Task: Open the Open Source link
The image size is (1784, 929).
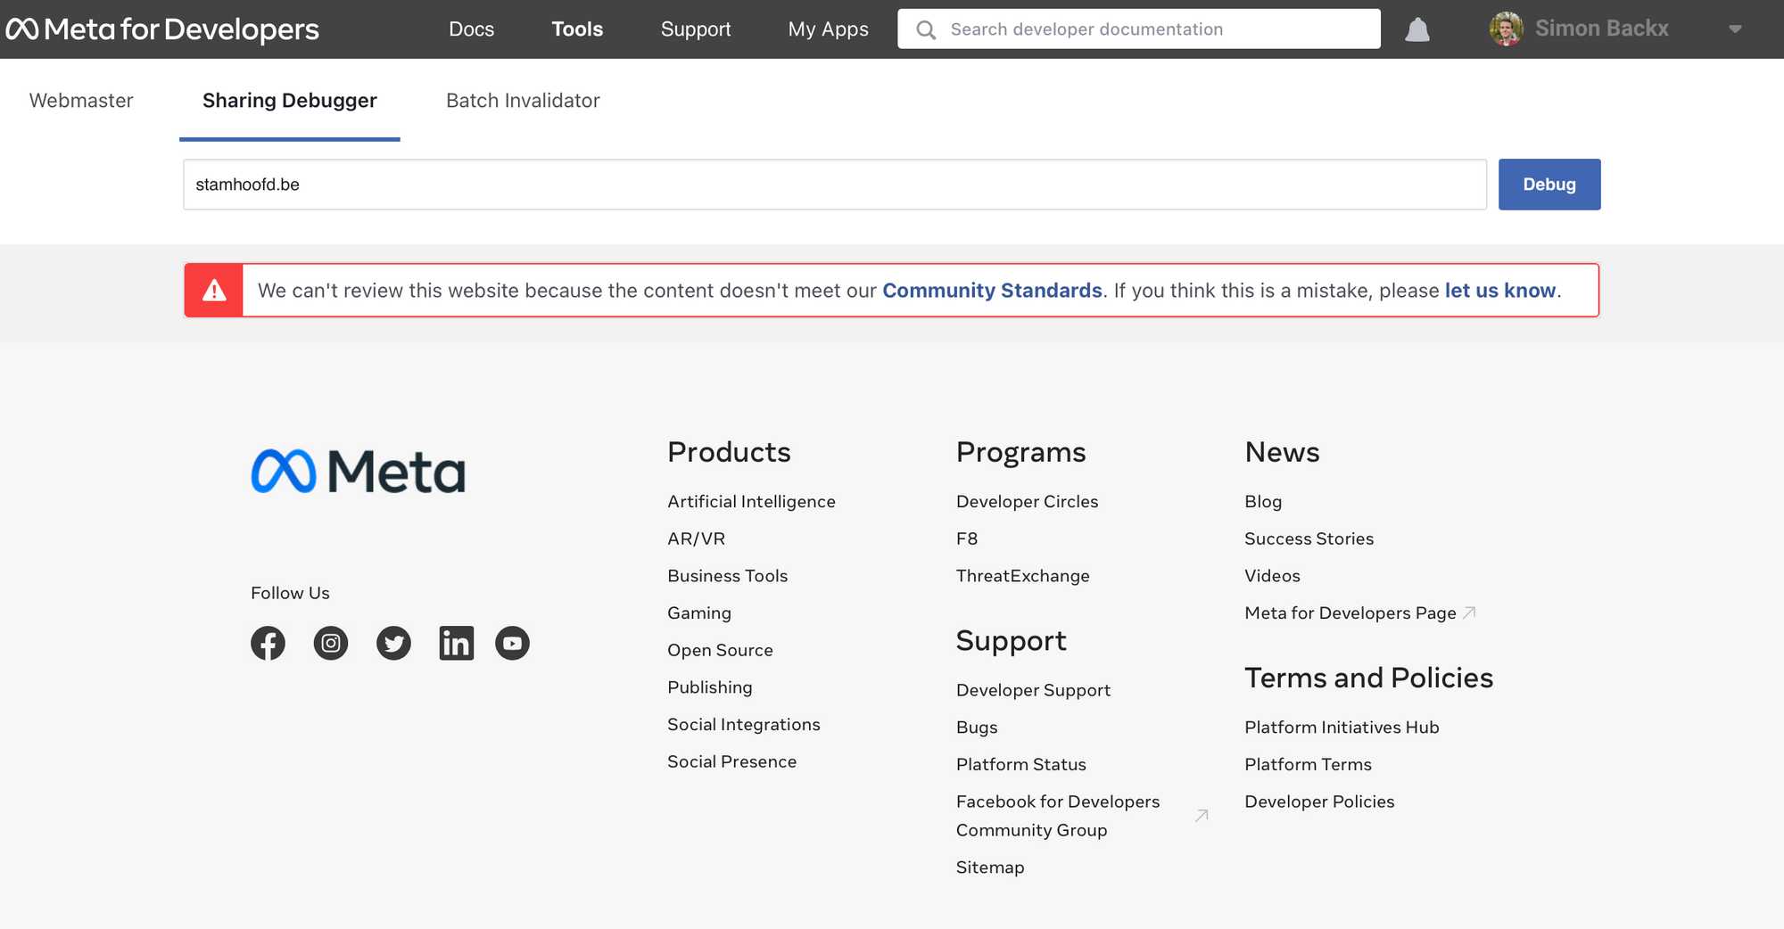Action: click(720, 650)
